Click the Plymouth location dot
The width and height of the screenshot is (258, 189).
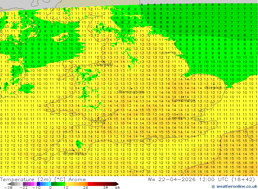[74, 150]
